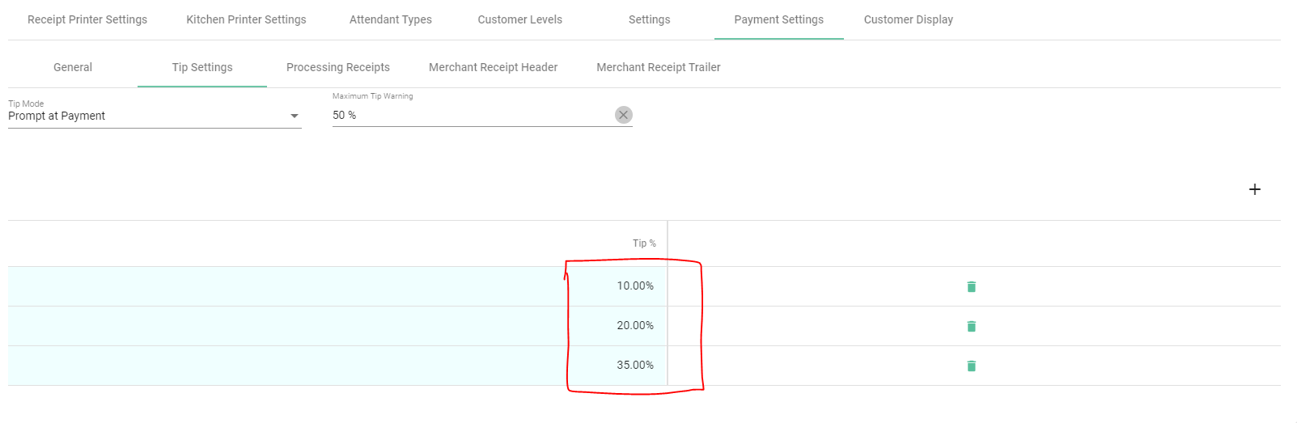Switch to Receipt Printer Settings tab
This screenshot has width=1297, height=423.
click(x=87, y=19)
